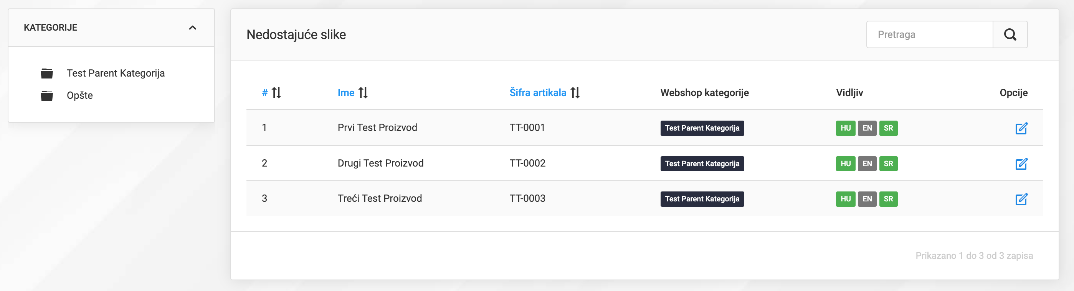This screenshot has height=291, width=1074.
Task: Select Opšte category in the tree
Action: click(x=79, y=95)
